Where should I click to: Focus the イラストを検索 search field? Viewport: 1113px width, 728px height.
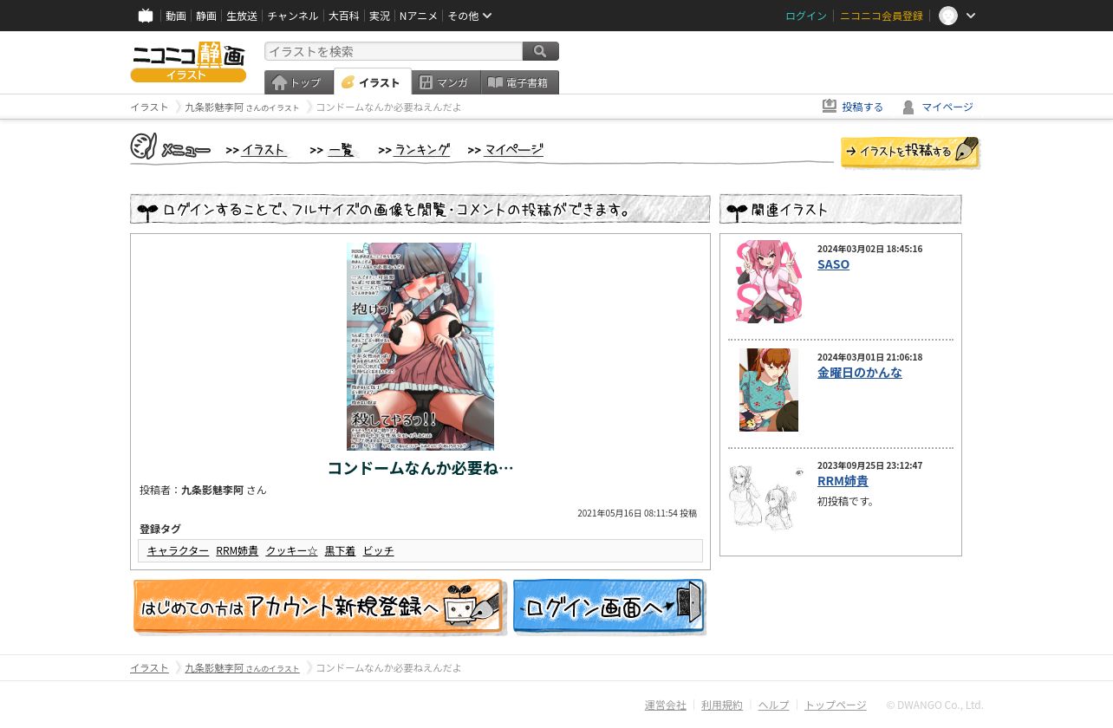pos(394,51)
